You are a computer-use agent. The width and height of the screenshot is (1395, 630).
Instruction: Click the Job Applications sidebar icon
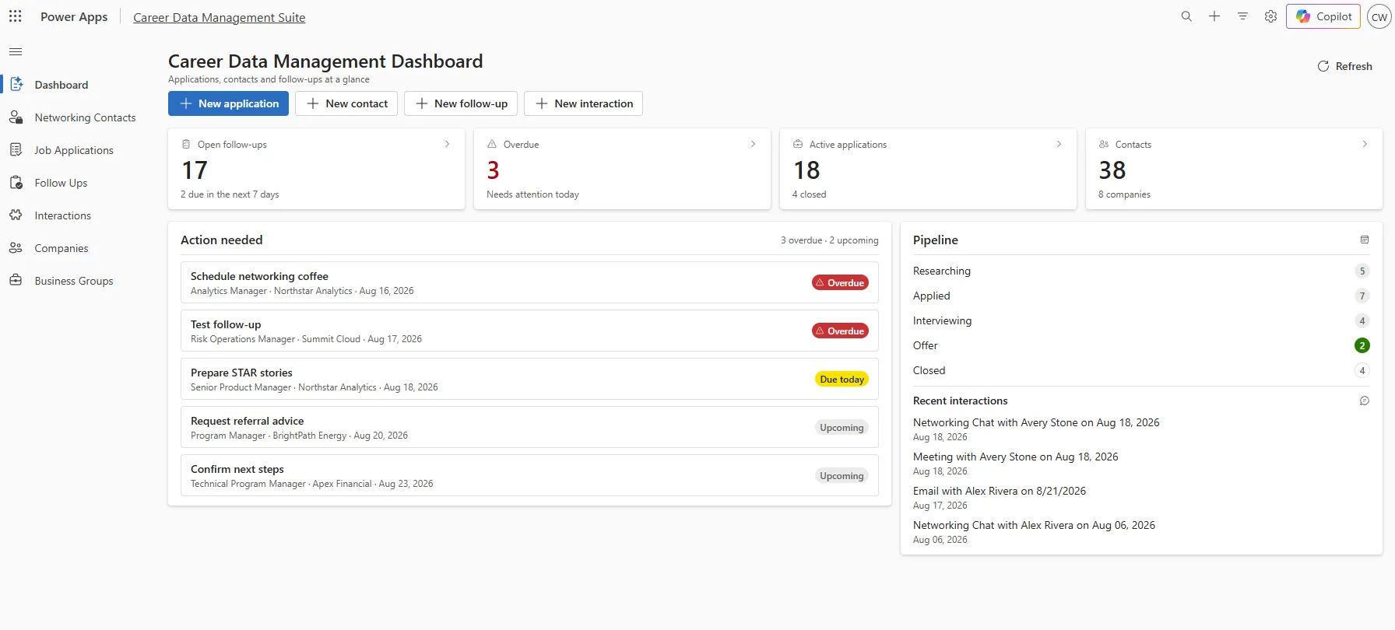(16, 149)
